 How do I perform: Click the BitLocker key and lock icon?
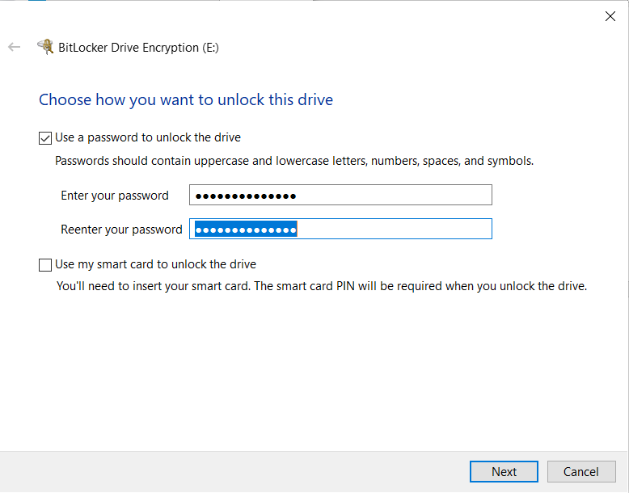(x=46, y=47)
